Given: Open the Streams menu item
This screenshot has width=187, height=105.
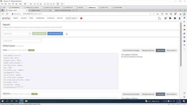Looking at the screenshot, I should (24, 18).
